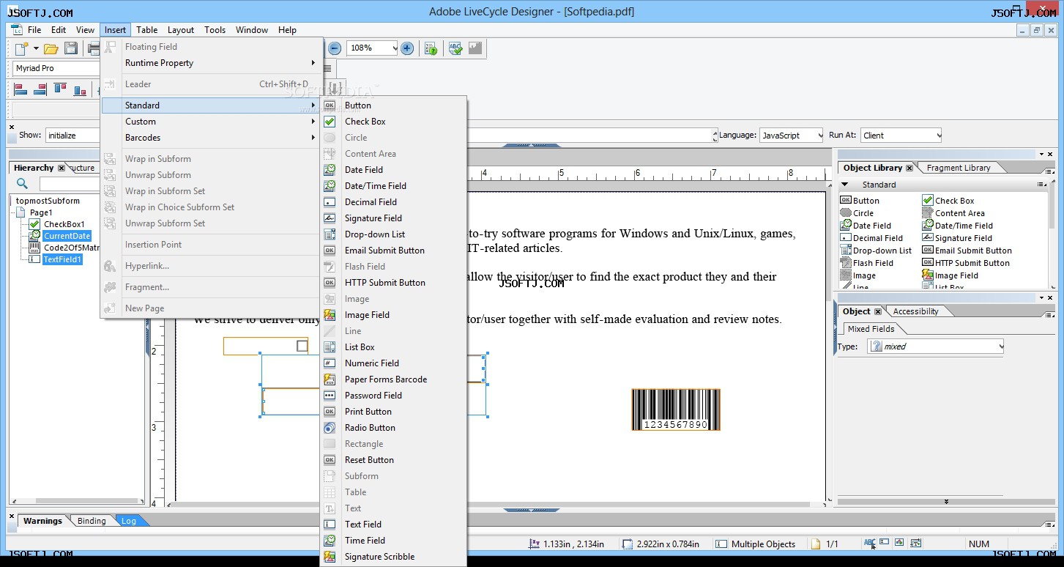The image size is (1064, 567).
Task: Close the Object tab in palette
Action: [878, 311]
